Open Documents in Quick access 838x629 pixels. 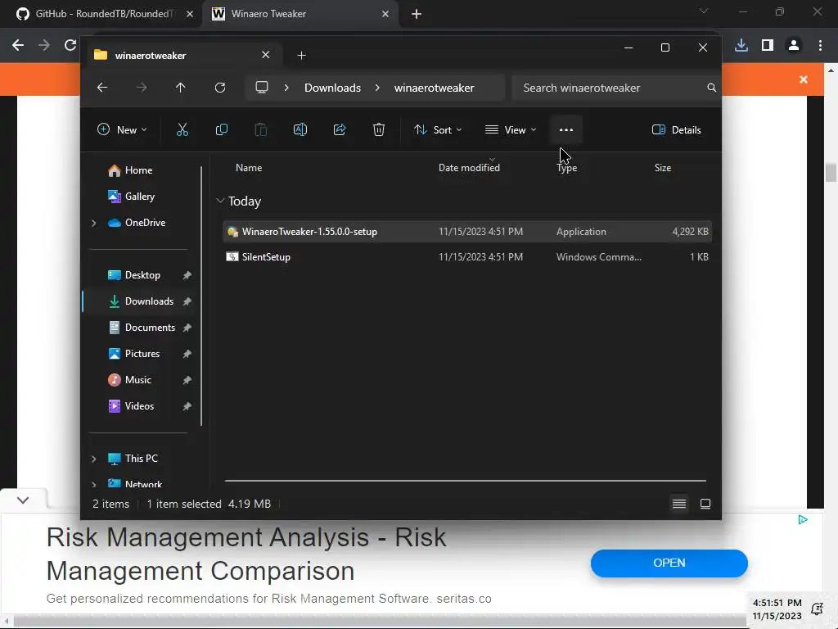(150, 328)
